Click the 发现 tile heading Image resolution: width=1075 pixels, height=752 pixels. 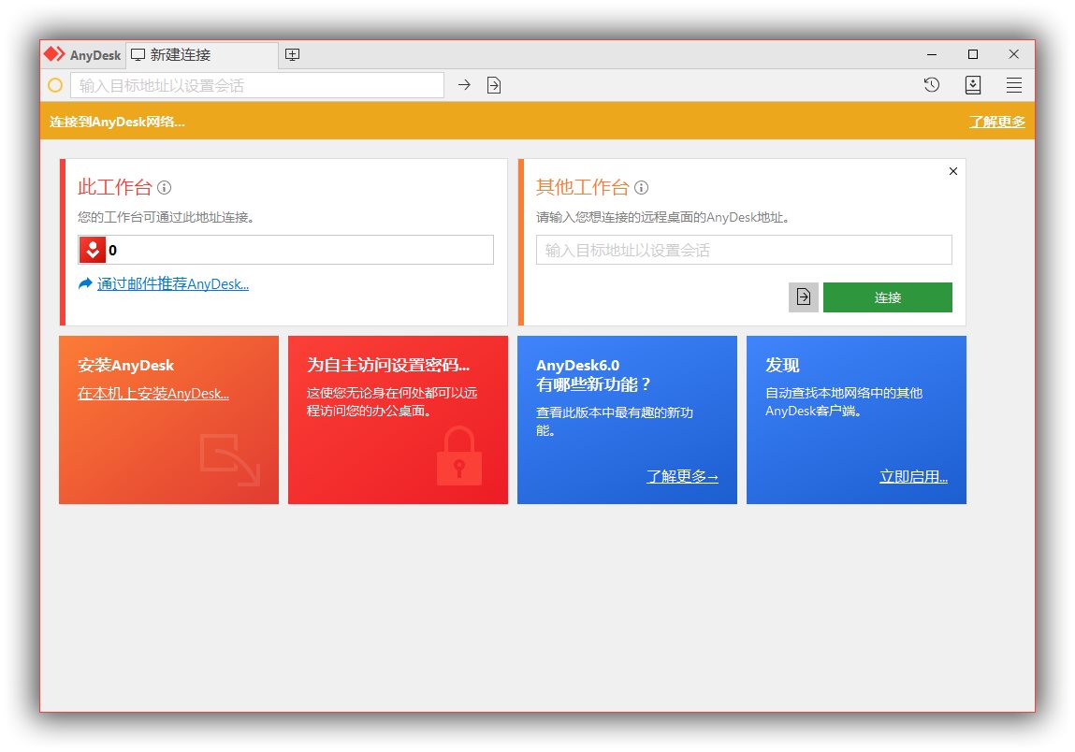click(x=782, y=366)
